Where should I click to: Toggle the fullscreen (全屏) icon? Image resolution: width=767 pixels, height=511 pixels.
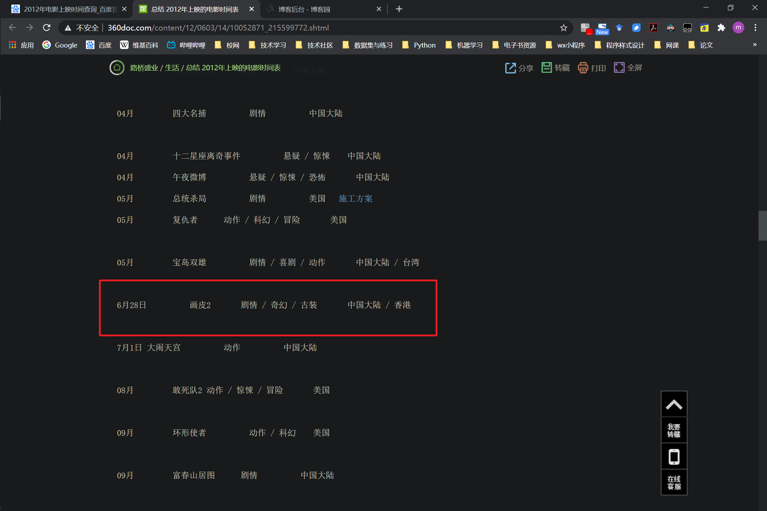click(x=619, y=67)
